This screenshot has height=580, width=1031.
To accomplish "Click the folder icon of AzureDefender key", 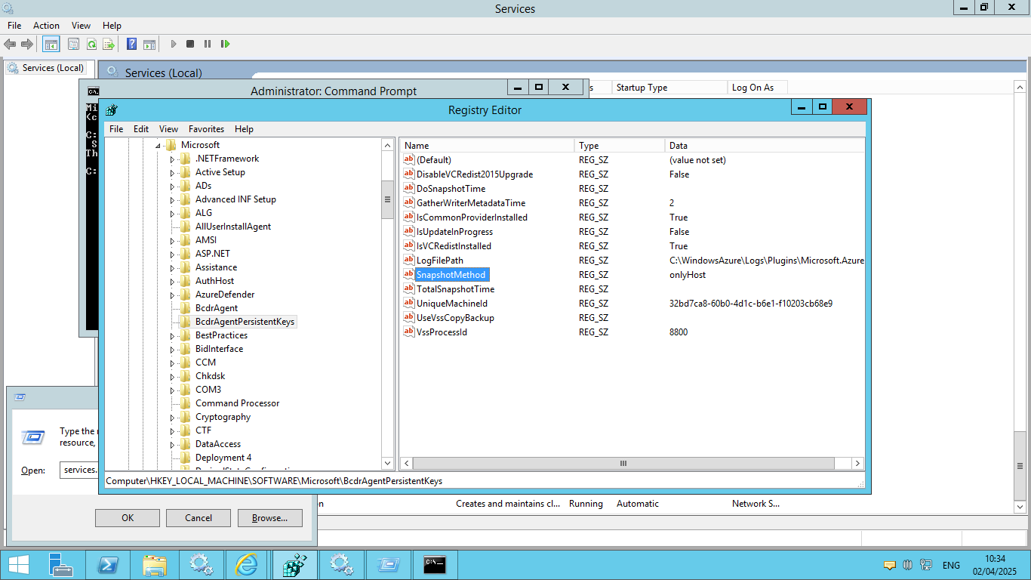I will click(x=186, y=295).
